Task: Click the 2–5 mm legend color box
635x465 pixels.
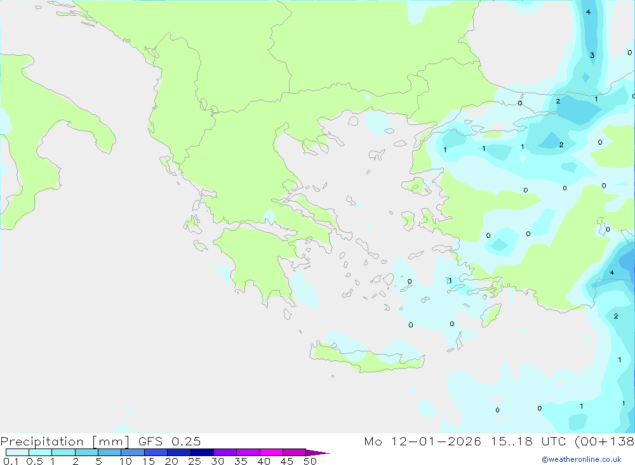Action: (x=86, y=452)
